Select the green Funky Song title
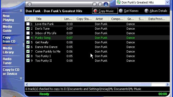 pos(43,38)
